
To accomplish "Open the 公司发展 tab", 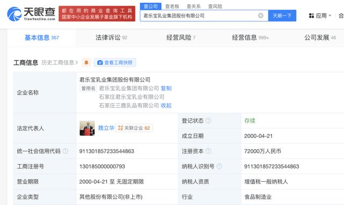I will click(320, 38).
